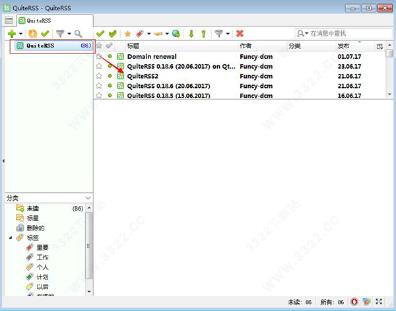
Task: Switch to the QuiteRSS tab
Action: 55,20
